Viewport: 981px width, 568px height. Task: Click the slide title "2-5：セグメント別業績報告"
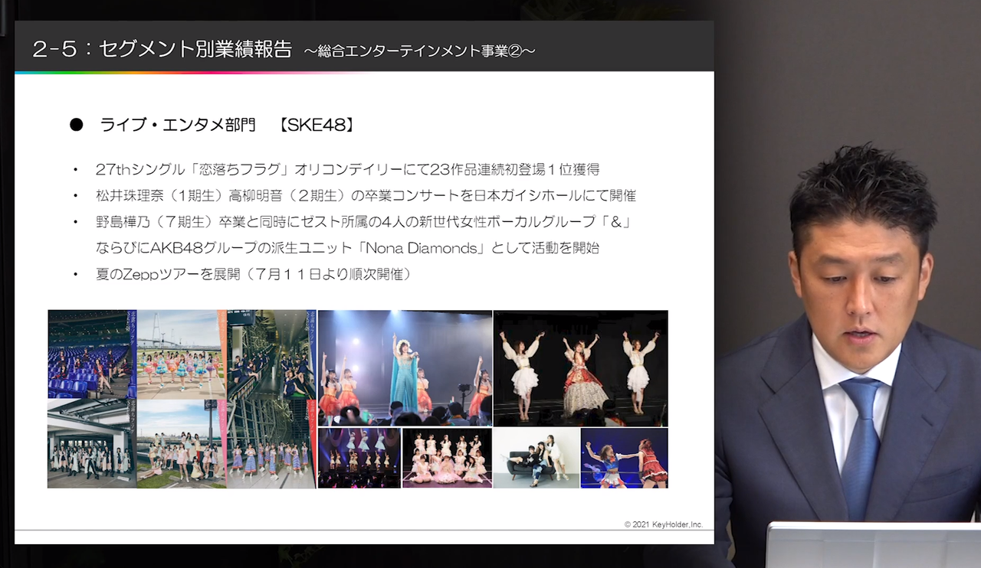click(x=162, y=50)
